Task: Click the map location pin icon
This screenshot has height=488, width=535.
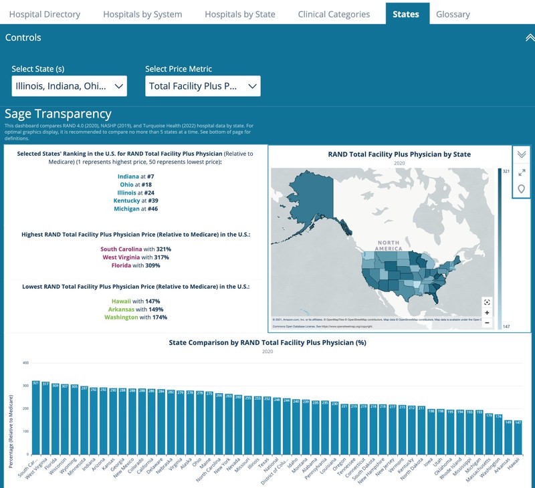Action: pyautogui.click(x=522, y=189)
